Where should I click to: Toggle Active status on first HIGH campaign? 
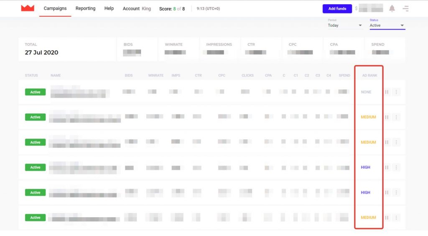pyautogui.click(x=35, y=167)
